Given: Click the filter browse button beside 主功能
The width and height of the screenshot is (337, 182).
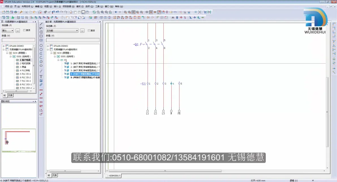Looking at the screenshot, I should (x=82, y=31).
